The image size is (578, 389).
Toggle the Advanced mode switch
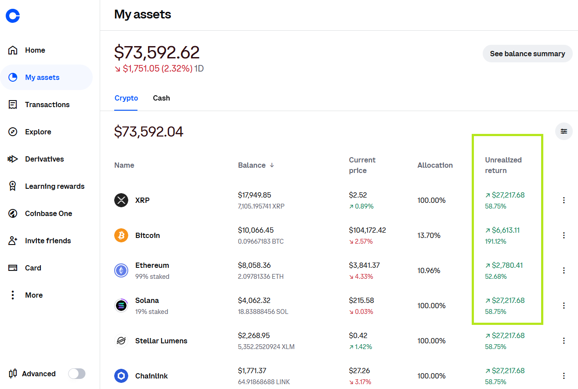point(77,374)
